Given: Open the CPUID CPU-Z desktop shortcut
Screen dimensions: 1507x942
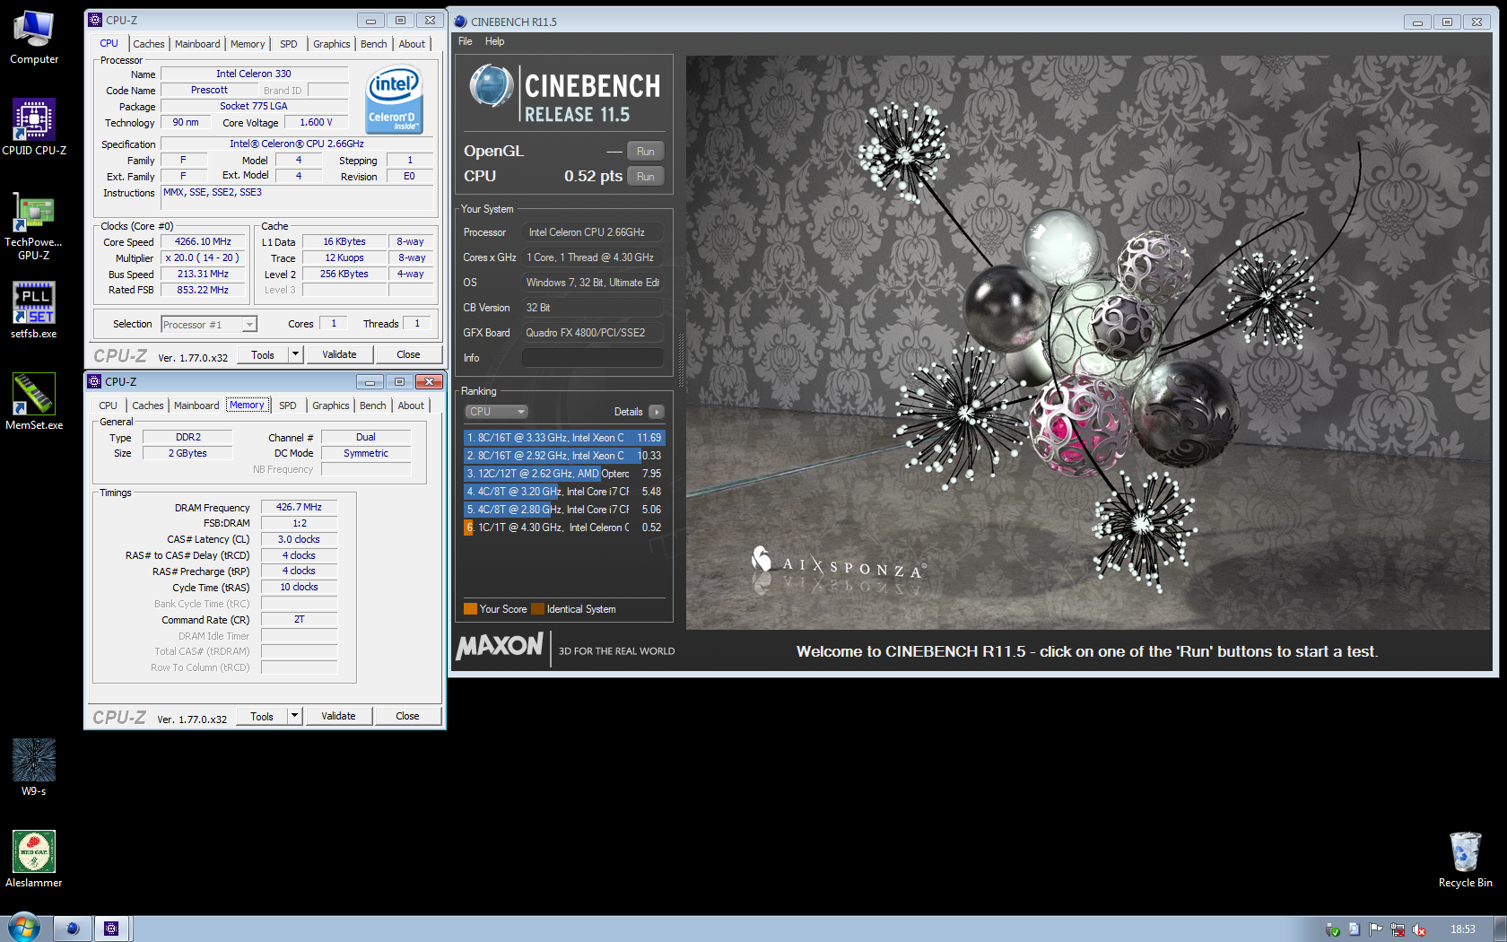Looking at the screenshot, I should pyautogui.click(x=34, y=127).
